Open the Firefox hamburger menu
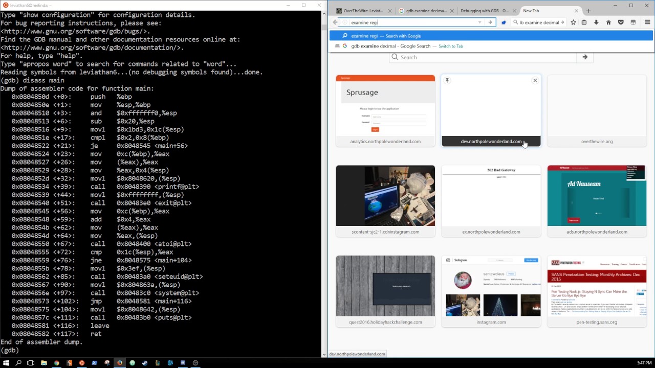Screen dimensions: 655x368 [x=647, y=22]
